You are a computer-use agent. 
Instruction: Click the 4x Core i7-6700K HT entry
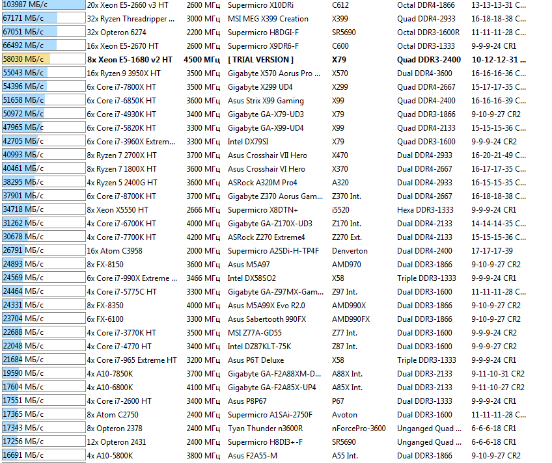click(122, 224)
